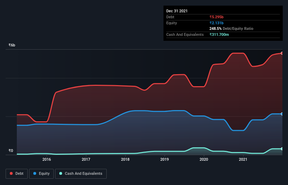Image resolution: width=288 pixels, height=185 pixels.
Task: Click the ₹6b y-axis label
Action: click(x=12, y=45)
